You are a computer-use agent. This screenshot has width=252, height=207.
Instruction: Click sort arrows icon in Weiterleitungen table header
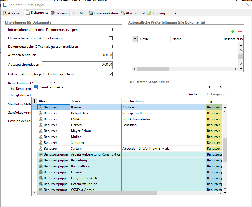(x=135, y=39)
